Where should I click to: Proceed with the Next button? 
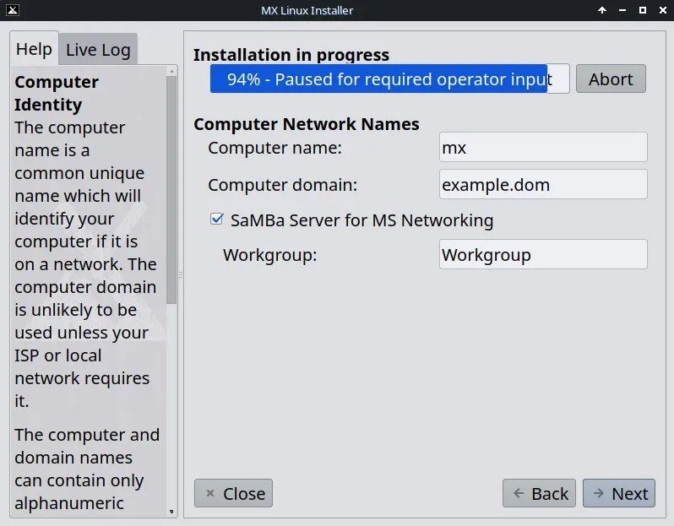619,493
